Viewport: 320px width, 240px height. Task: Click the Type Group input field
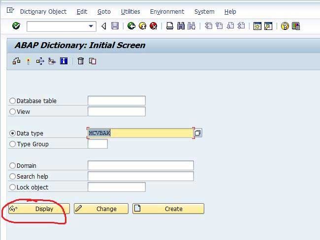coord(97,144)
